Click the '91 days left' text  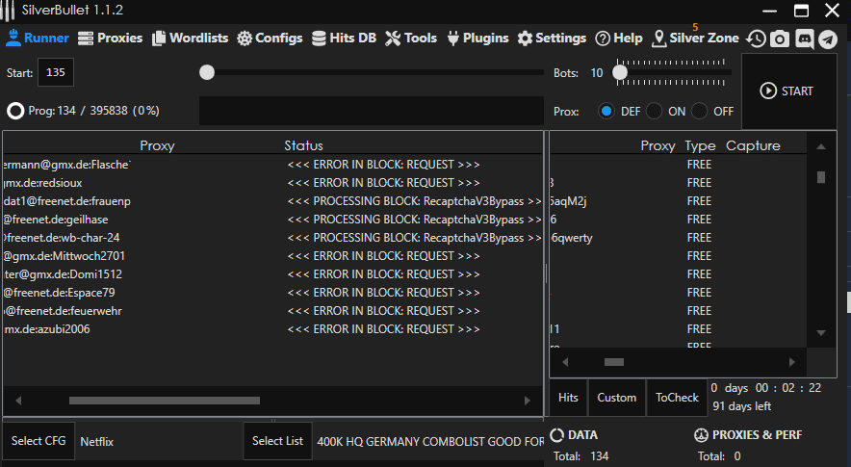pyautogui.click(x=742, y=406)
